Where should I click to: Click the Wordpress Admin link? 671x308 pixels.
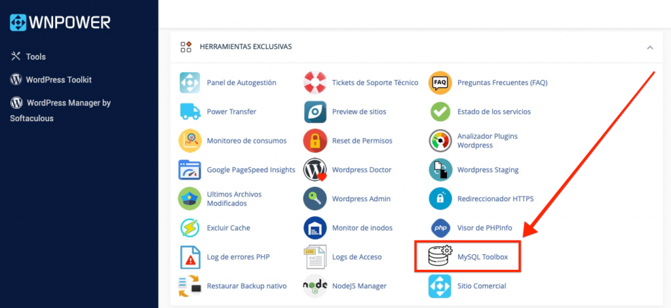361,199
